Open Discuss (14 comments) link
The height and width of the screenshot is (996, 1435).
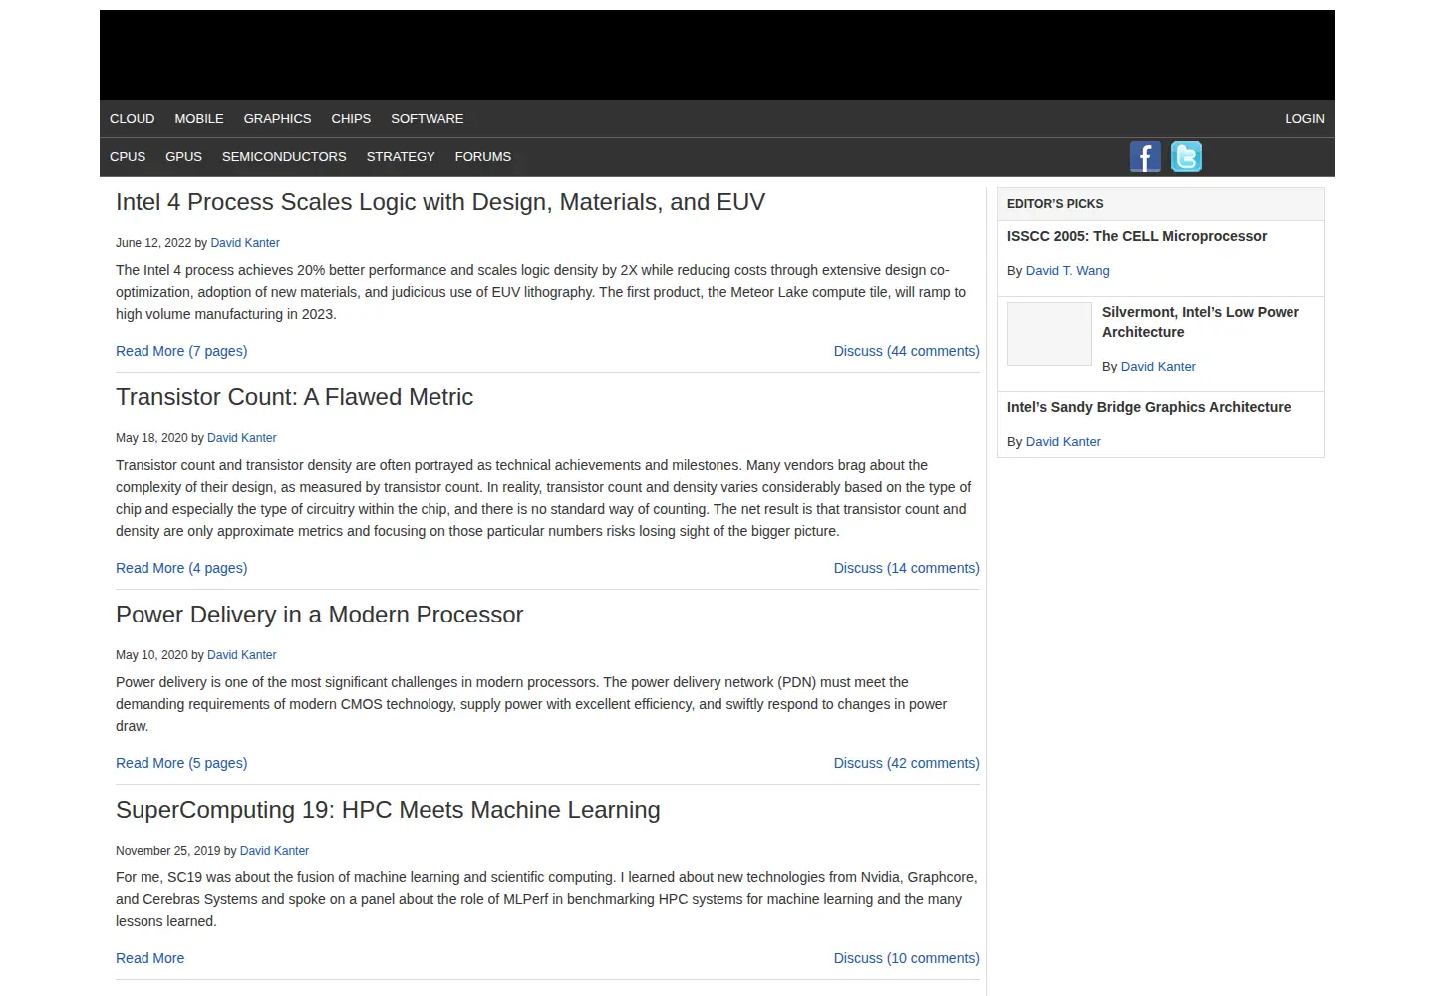907,568
